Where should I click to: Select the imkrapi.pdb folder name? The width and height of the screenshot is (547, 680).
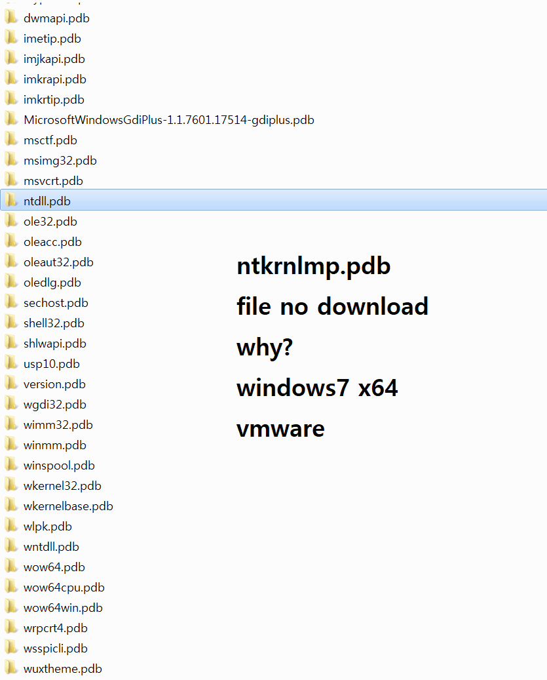point(55,79)
